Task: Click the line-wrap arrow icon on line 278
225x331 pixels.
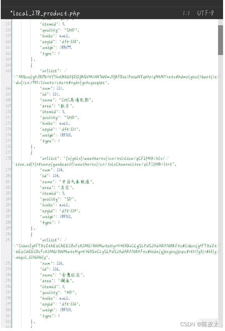Action: point(167,158)
